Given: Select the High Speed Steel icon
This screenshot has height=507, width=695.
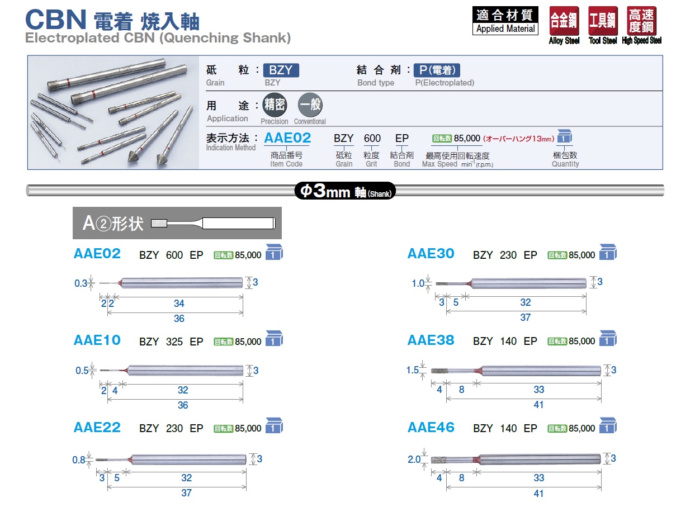Looking at the screenshot, I should tap(641, 21).
